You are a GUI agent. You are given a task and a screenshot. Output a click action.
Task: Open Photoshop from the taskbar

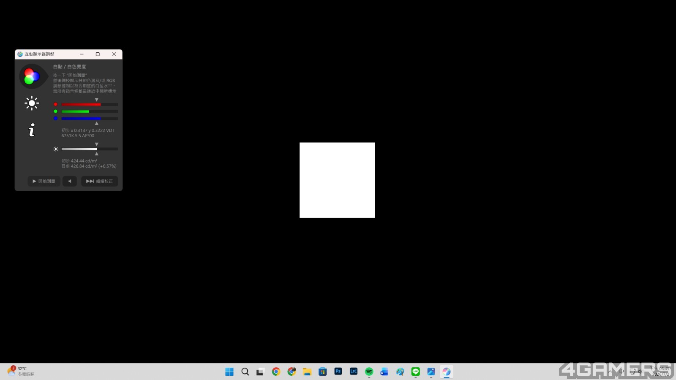pos(338,372)
